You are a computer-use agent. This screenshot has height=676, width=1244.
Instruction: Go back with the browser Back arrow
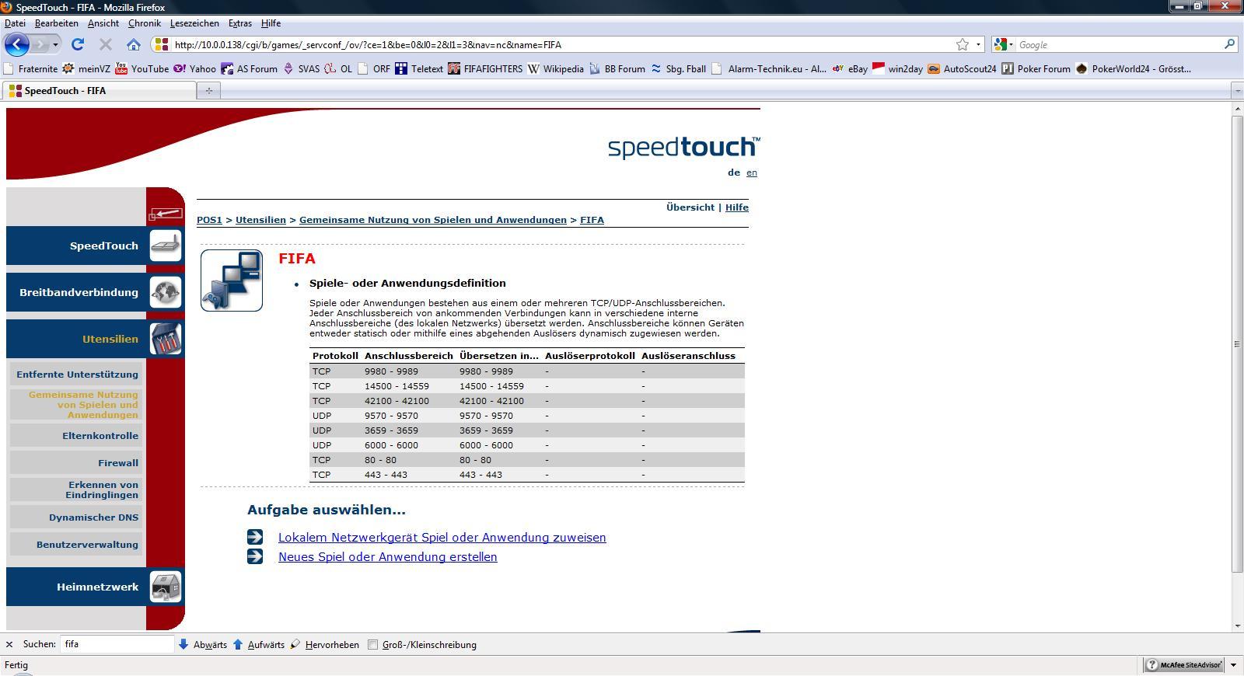pos(17,44)
